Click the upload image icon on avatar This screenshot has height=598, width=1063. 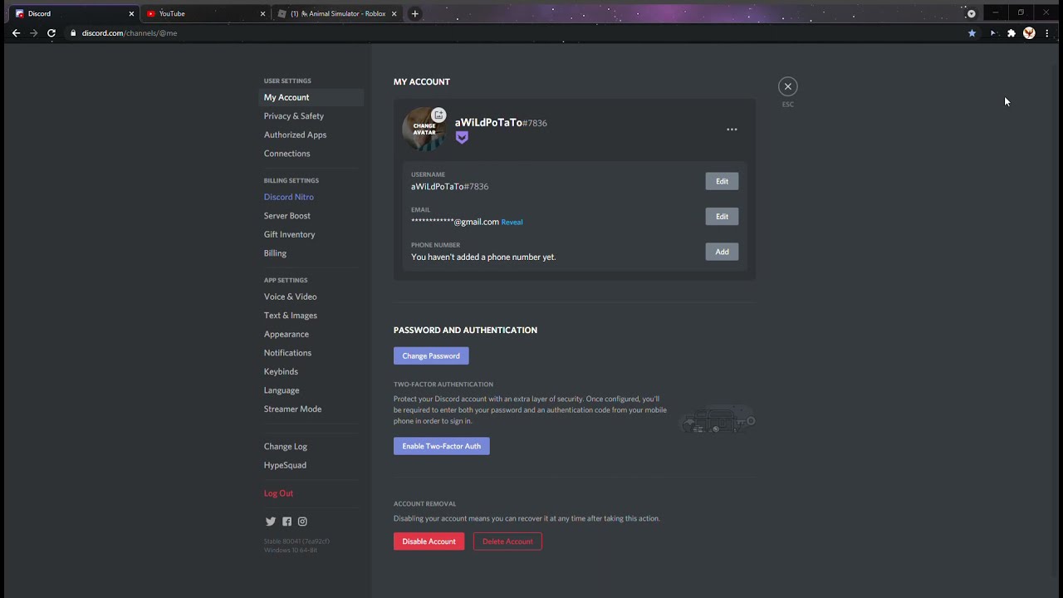pos(439,115)
